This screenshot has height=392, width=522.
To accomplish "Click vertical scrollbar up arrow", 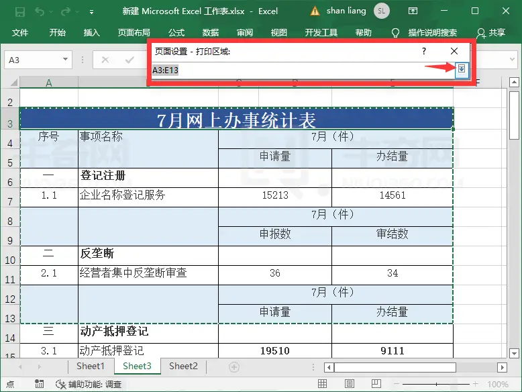I will pyautogui.click(x=514, y=82).
